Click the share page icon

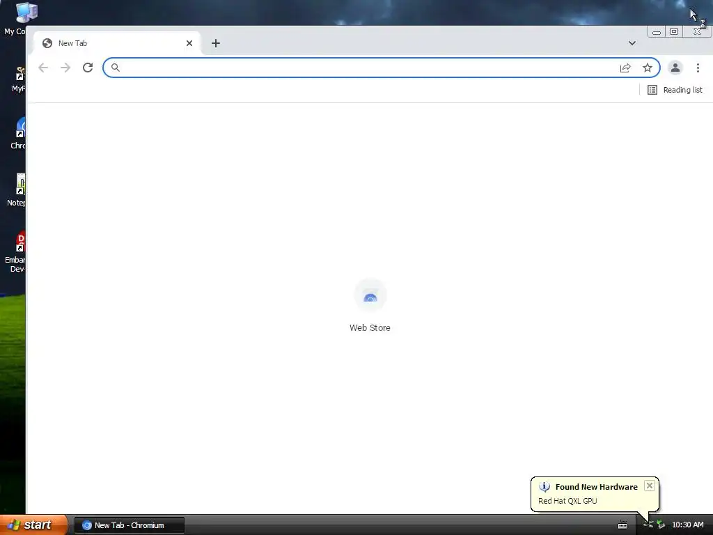(x=625, y=68)
